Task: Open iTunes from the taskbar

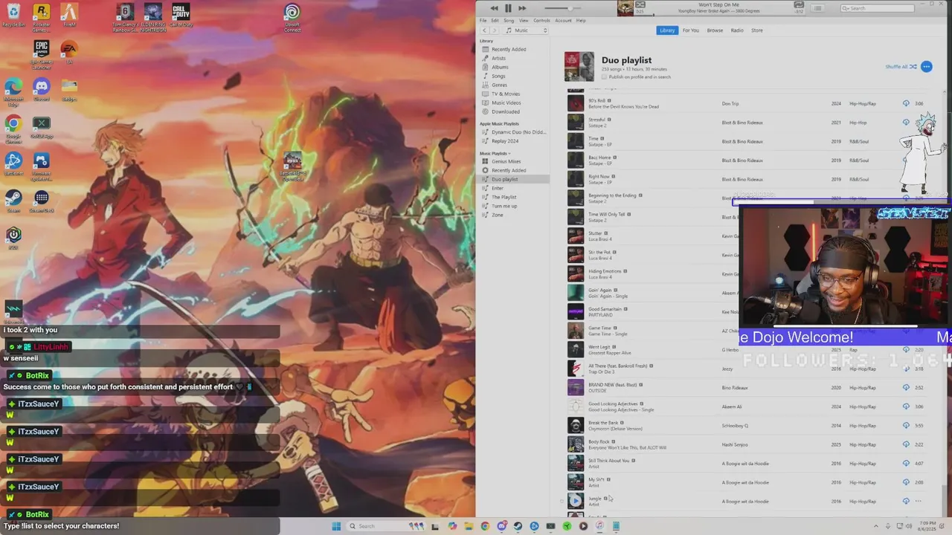Action: point(599,526)
